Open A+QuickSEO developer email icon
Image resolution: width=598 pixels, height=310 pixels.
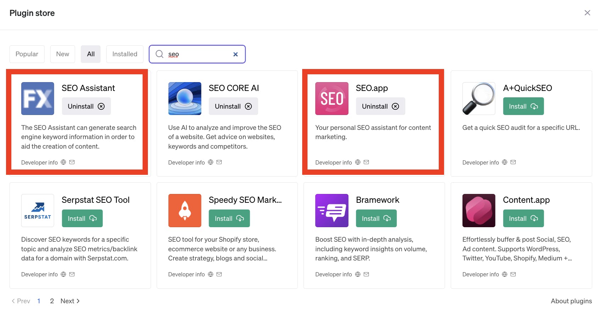pyautogui.click(x=513, y=162)
